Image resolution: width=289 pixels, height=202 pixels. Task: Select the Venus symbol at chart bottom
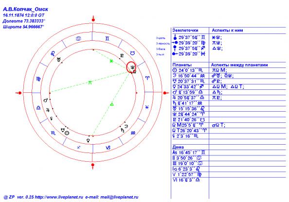tap(88, 141)
